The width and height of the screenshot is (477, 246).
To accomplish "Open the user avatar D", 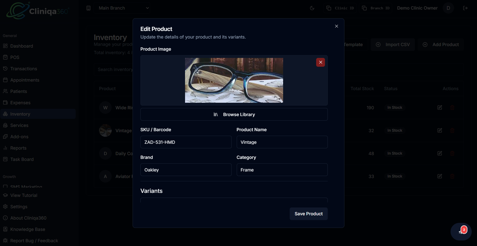I will (448, 8).
